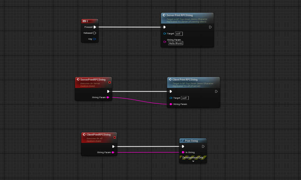Click the output exec pin of Server Print RPCString
This screenshot has width=301, height=180.
210,27
